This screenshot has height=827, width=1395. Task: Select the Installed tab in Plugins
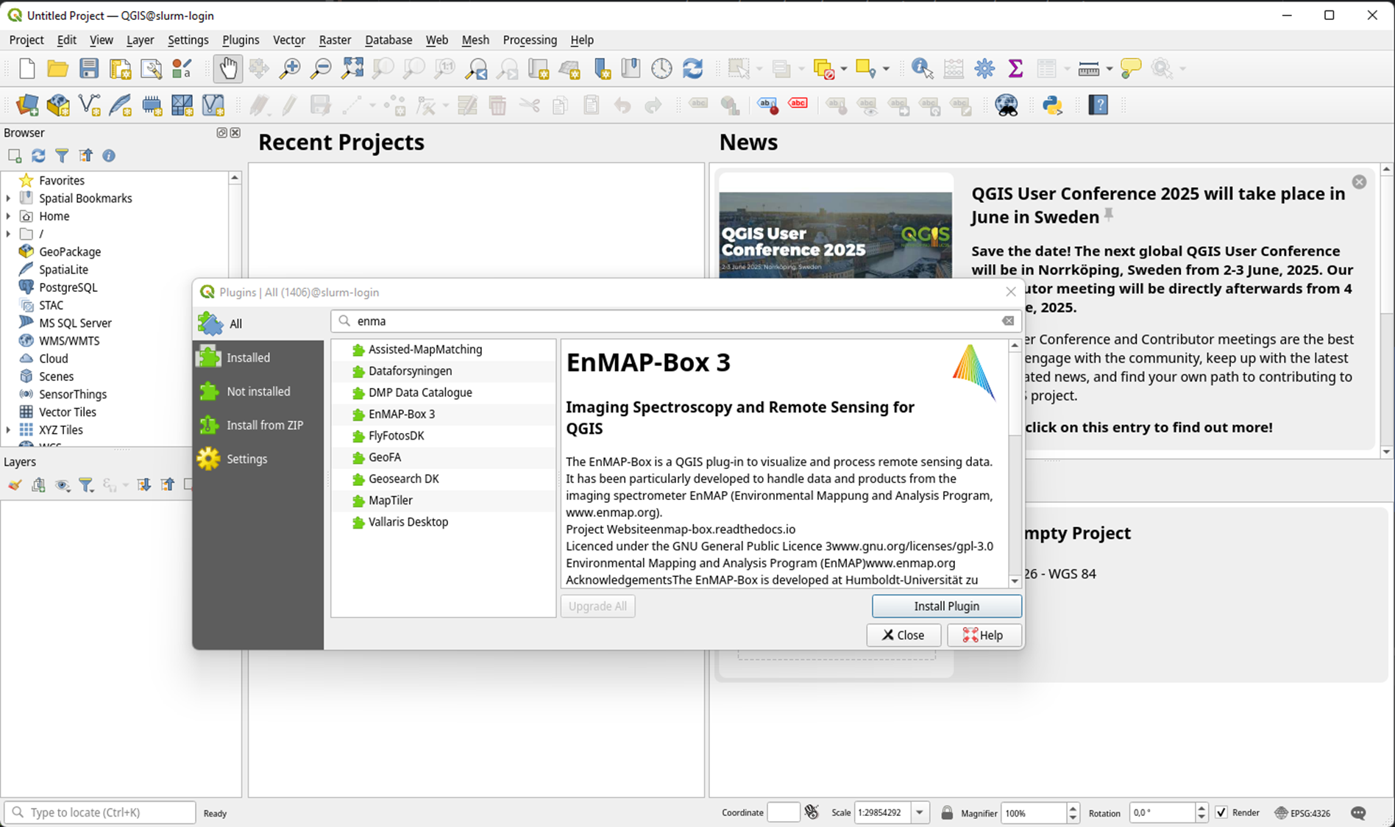pyautogui.click(x=258, y=357)
